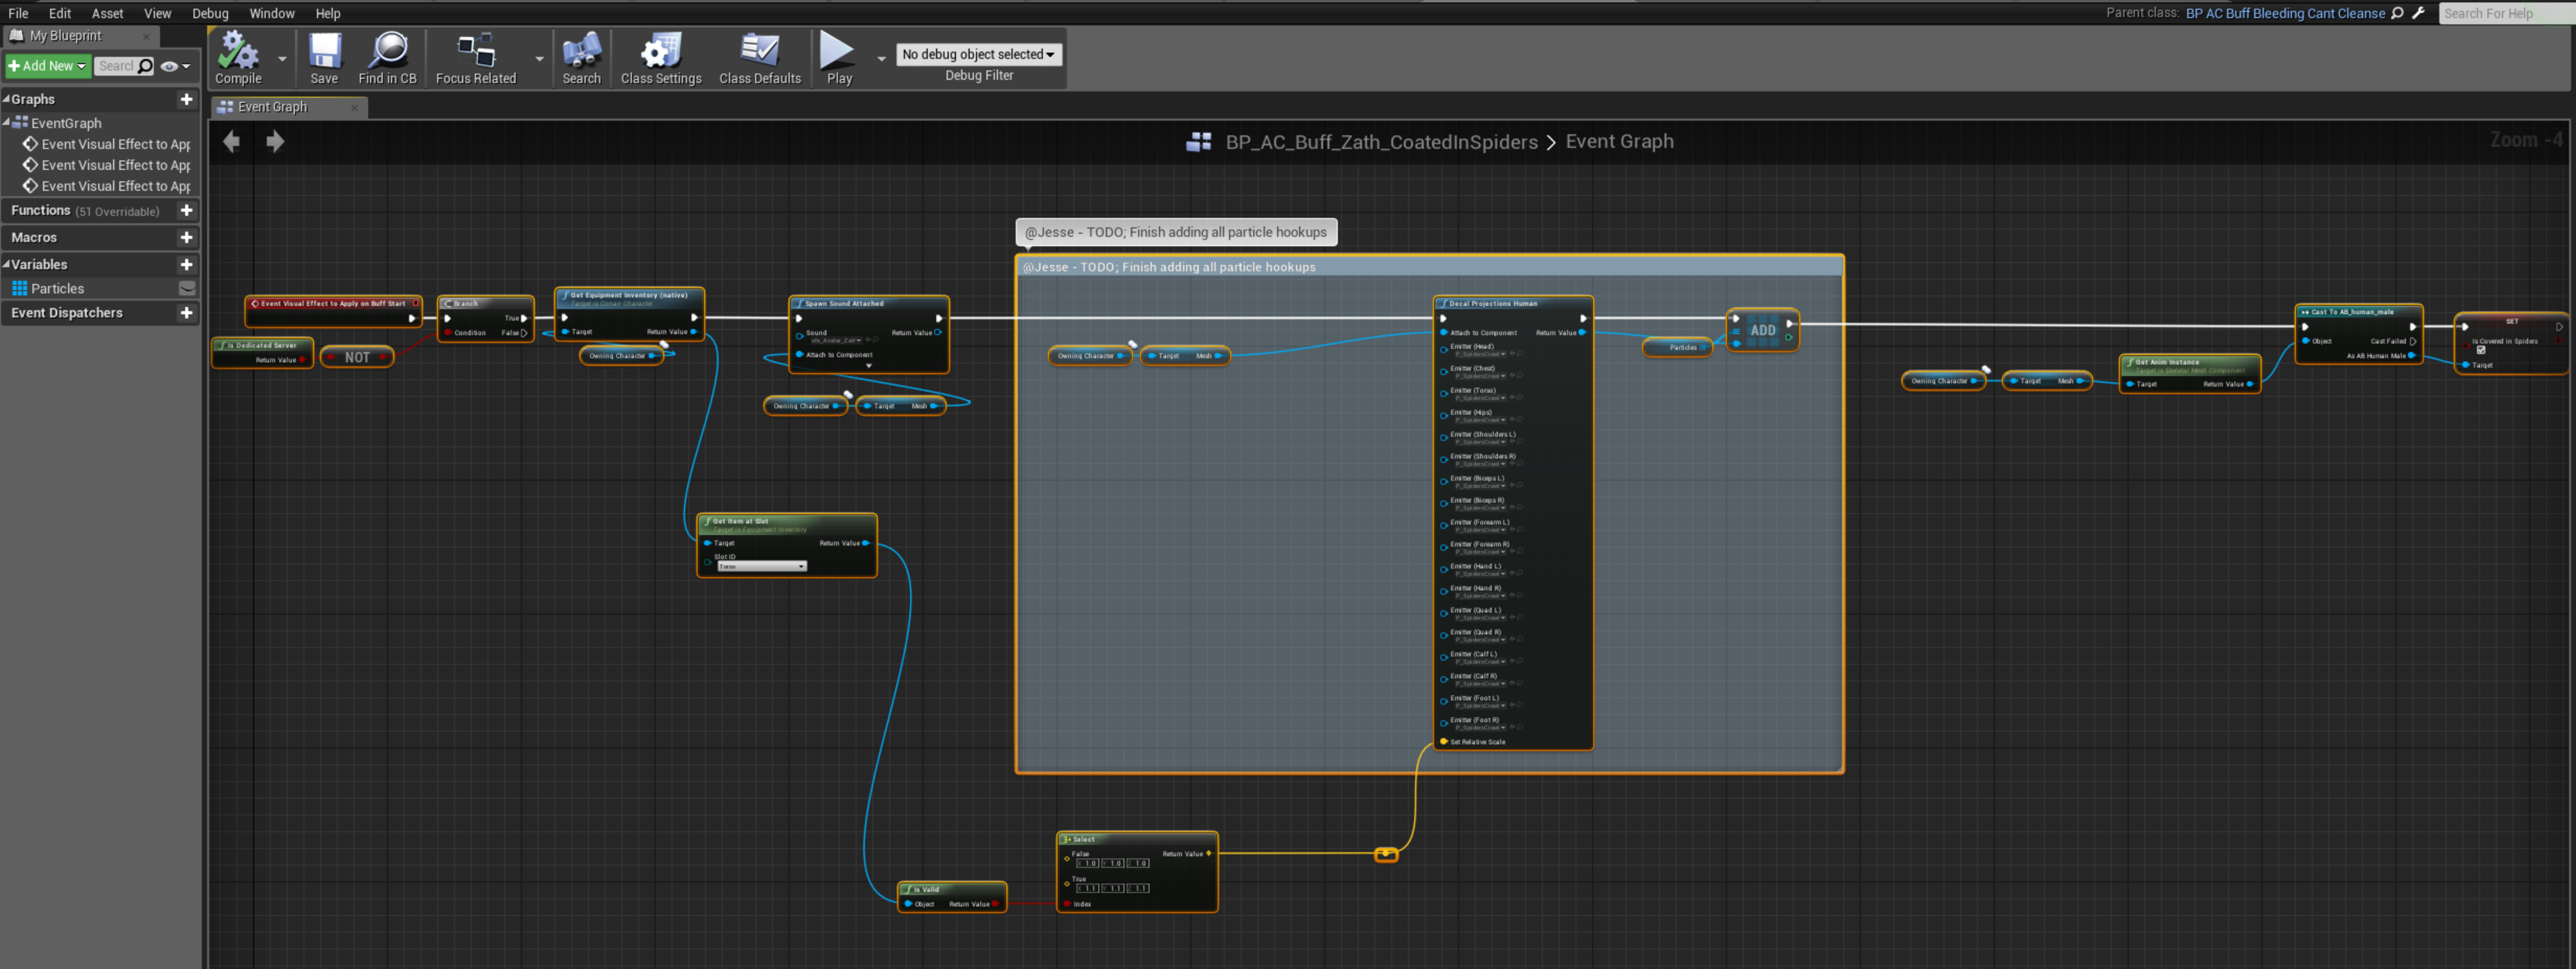Toggle the Is Covered in Spiders checkbox
Image resolution: width=2576 pixels, height=969 pixels.
point(2480,350)
